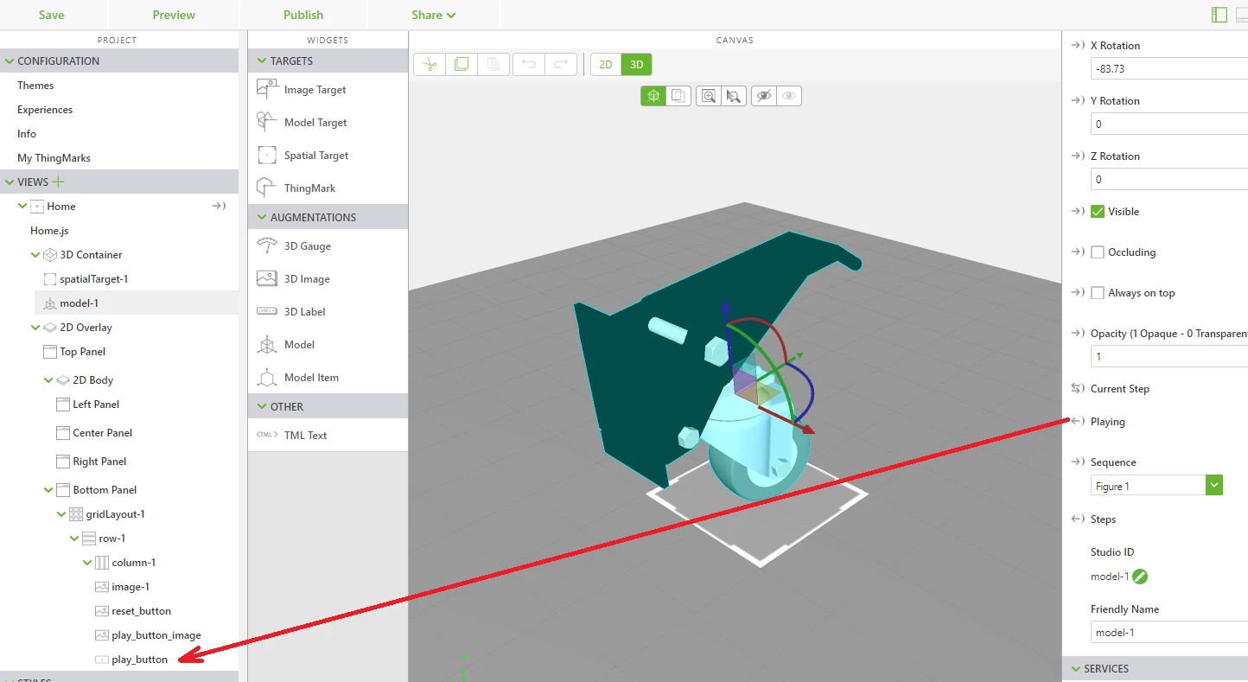
Task: Click the Save button
Action: [51, 15]
